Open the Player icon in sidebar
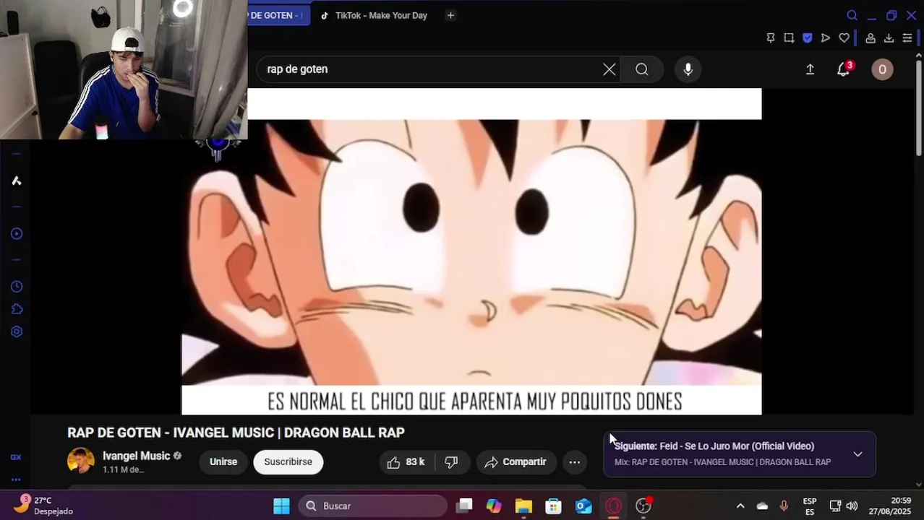 tap(16, 233)
